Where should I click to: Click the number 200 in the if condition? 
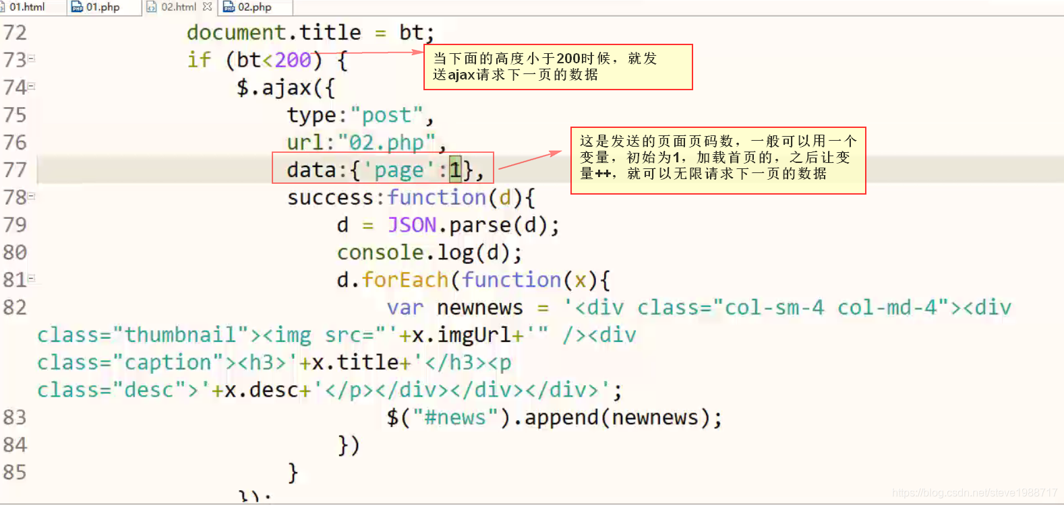[293, 60]
